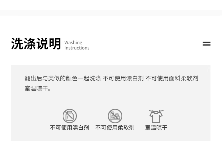Select the 不可使用柔软剂 label under the icon
Image resolution: width=222 pixels, height=151 pixels.
115,128
